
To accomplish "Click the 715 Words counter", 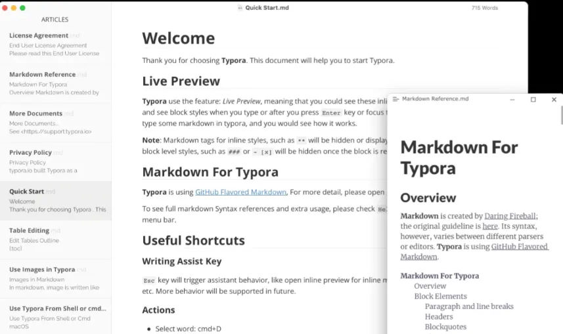I will tap(485, 8).
